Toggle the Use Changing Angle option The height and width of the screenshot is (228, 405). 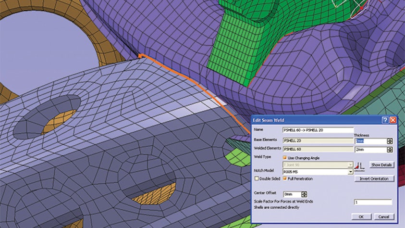[284, 158]
